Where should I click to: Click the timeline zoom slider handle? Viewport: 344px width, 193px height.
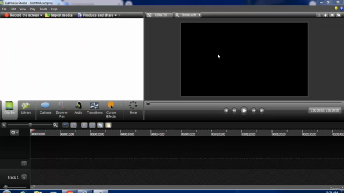(30, 125)
